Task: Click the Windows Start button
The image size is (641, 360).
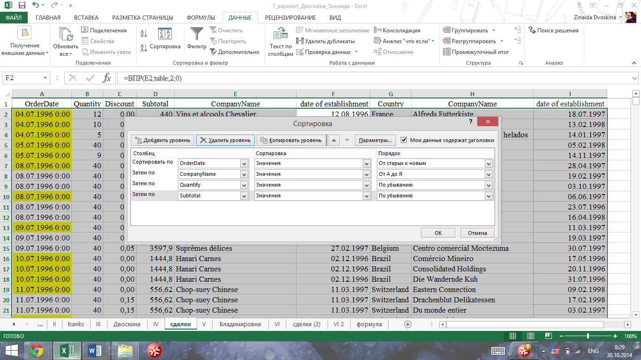Action: (11, 350)
